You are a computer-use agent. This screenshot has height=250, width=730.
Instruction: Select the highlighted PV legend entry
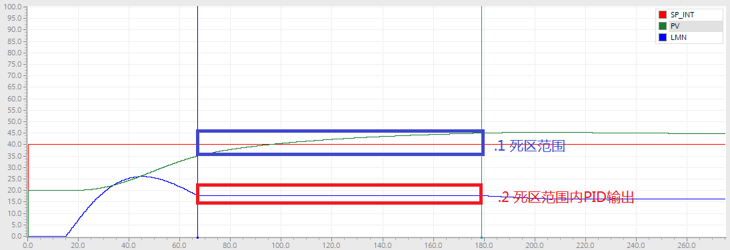click(x=697, y=27)
